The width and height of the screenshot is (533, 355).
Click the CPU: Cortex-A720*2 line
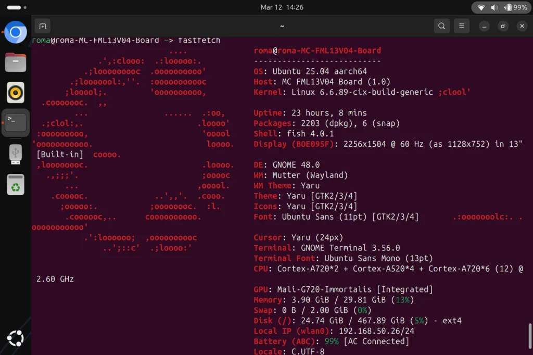point(388,269)
